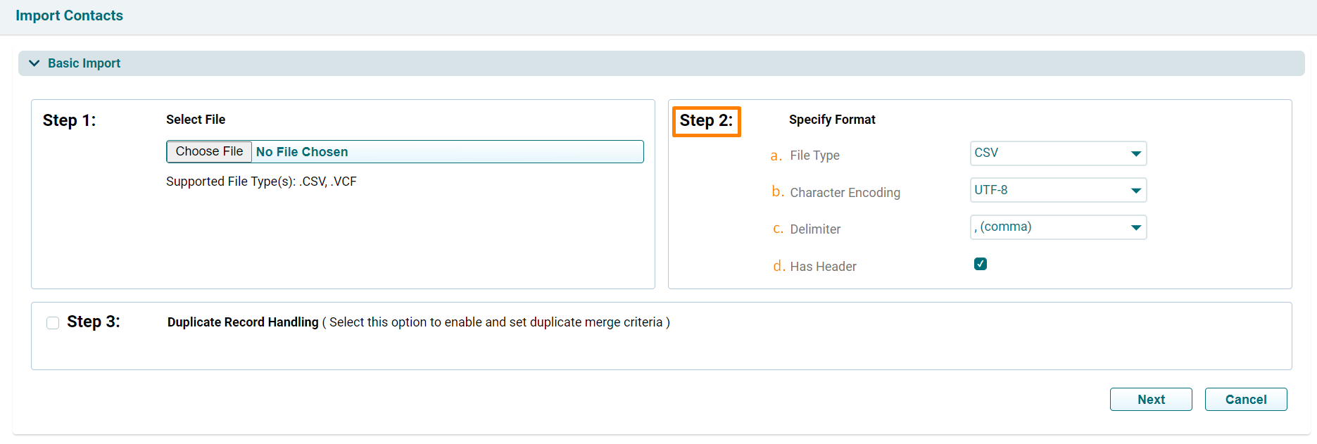Click the No File Chosen field
The width and height of the screenshot is (1317, 444).
[446, 152]
